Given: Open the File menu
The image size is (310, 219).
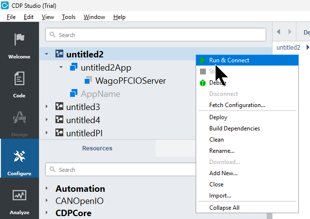Looking at the screenshot, I should click(11, 17).
